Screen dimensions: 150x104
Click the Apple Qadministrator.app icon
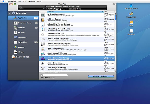(43, 59)
